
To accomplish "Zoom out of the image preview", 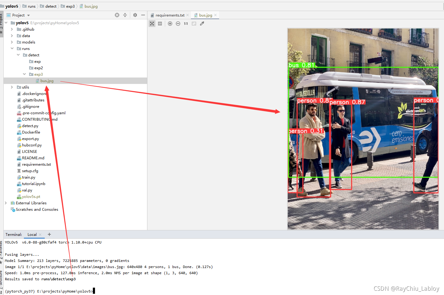I will pos(178,23).
